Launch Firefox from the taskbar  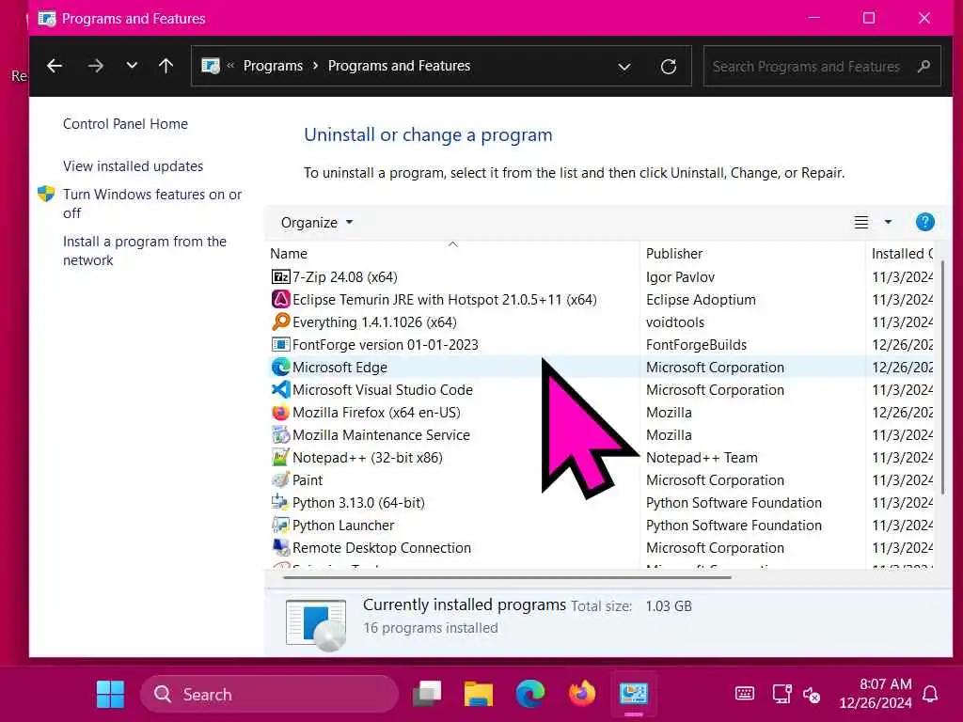pos(581,695)
